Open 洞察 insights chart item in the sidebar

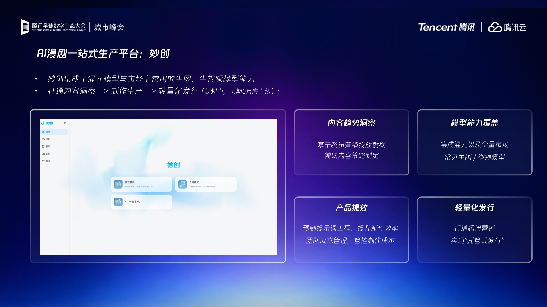[54, 154]
